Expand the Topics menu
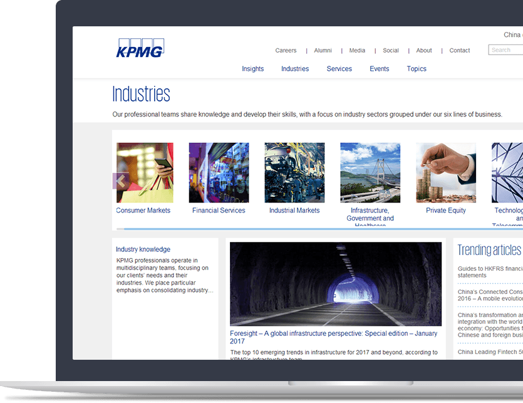The image size is (523, 403). [416, 69]
